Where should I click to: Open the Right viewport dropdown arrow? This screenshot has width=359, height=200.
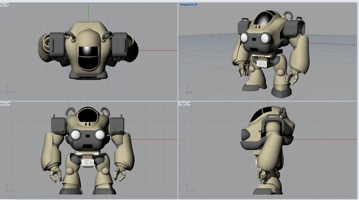point(189,104)
